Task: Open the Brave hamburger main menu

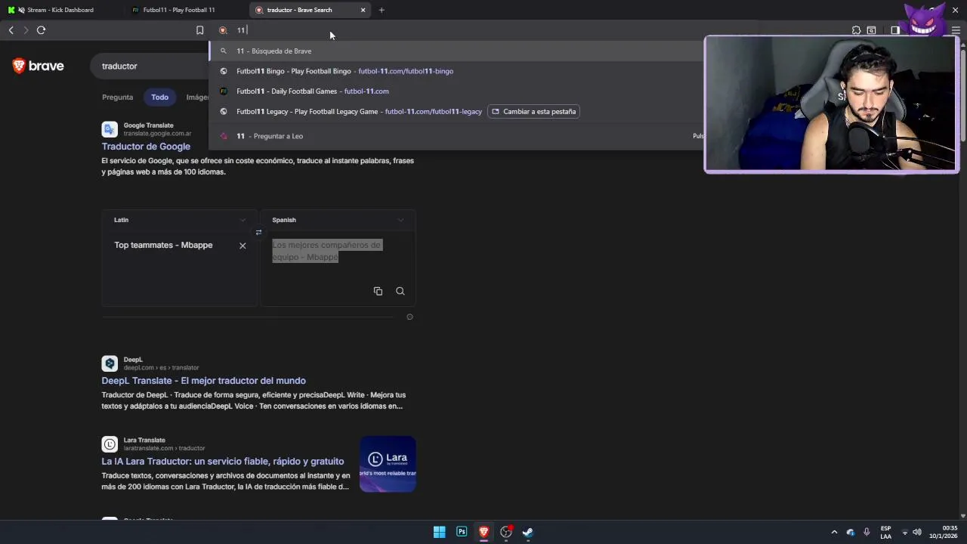Action: 956,30
